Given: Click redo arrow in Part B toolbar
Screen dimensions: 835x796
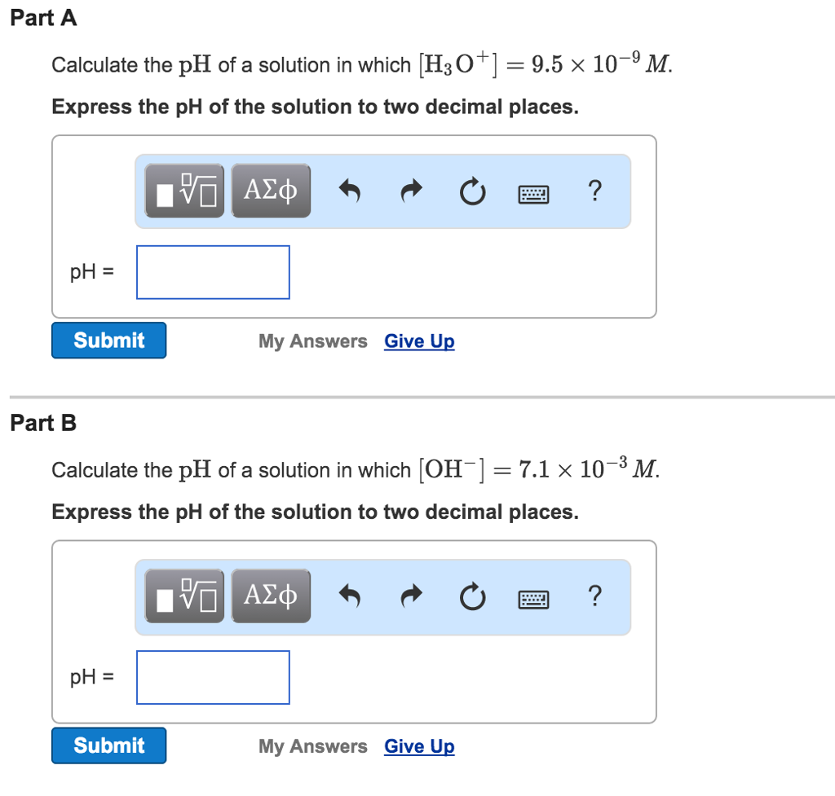Looking at the screenshot, I should [x=411, y=596].
